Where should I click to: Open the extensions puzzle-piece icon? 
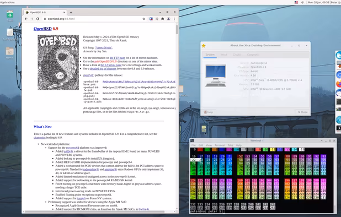[162, 19]
